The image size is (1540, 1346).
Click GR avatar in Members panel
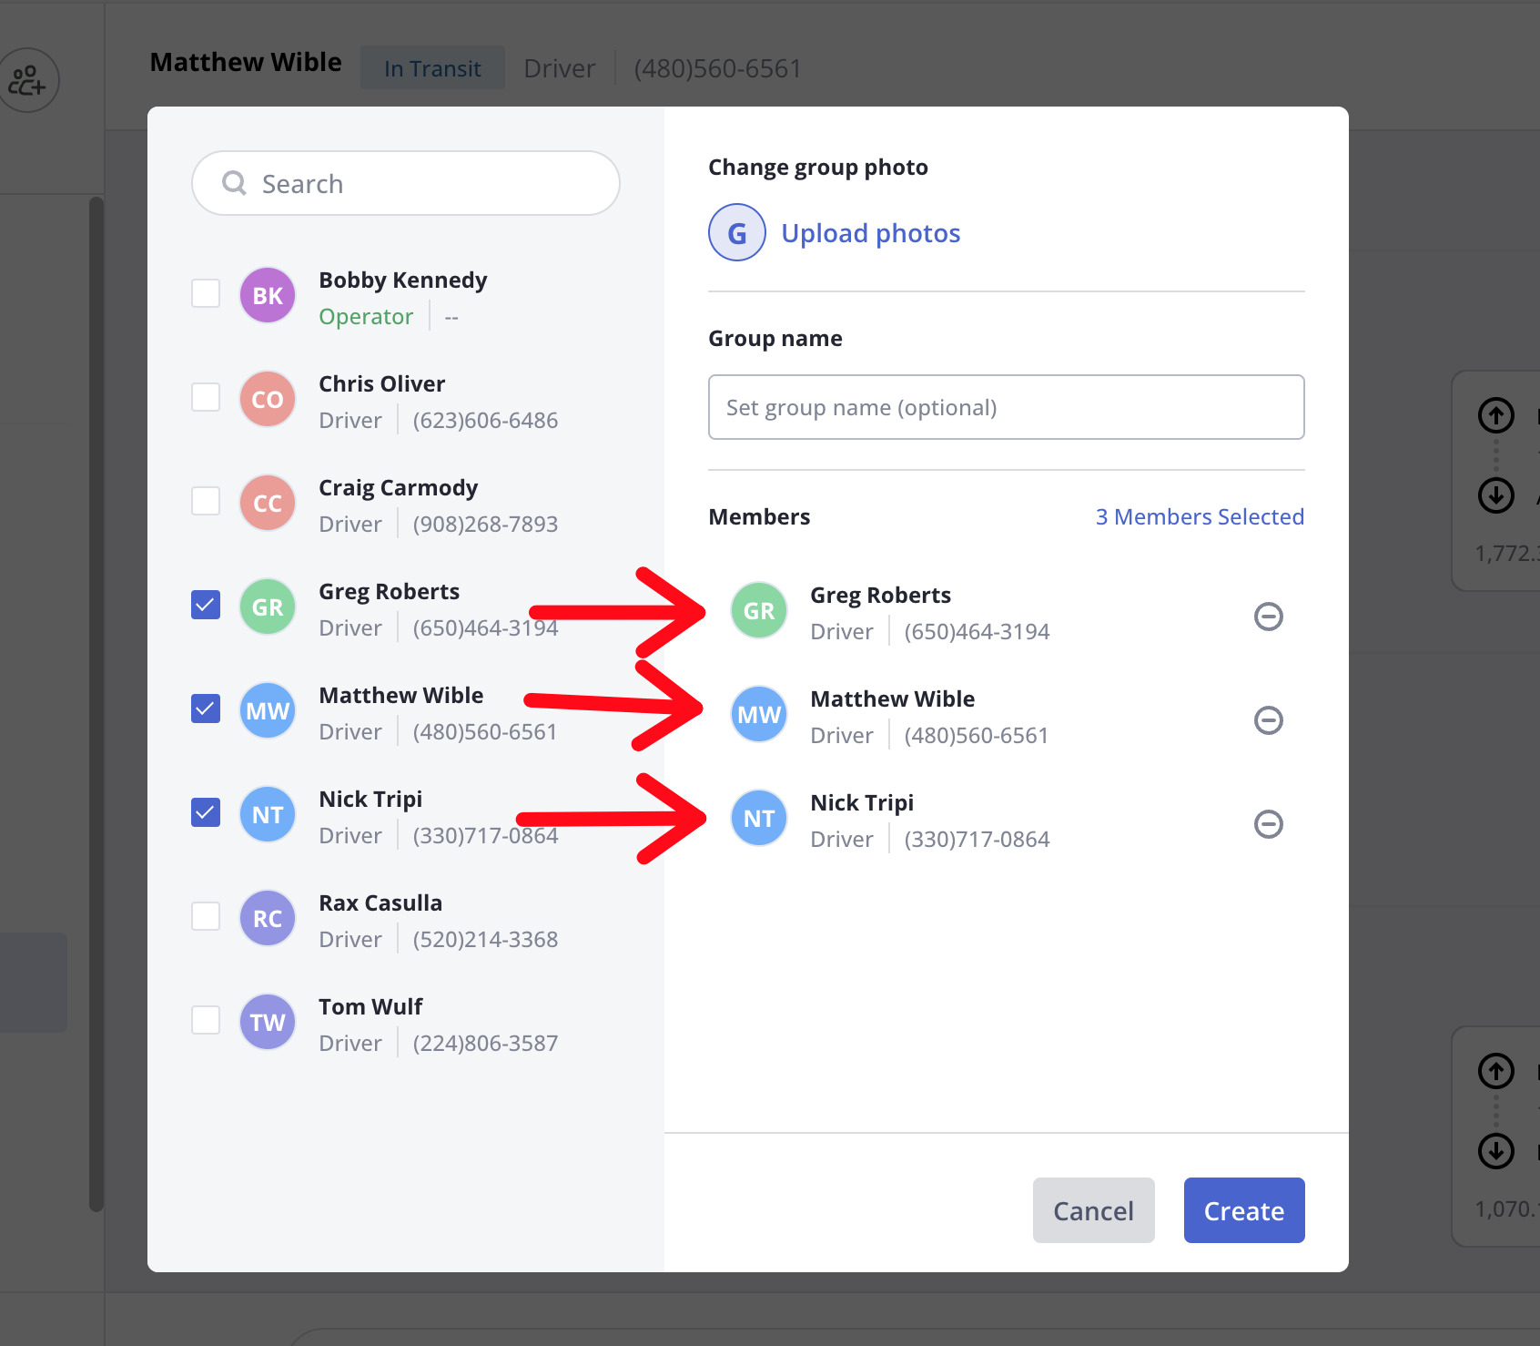coord(759,610)
